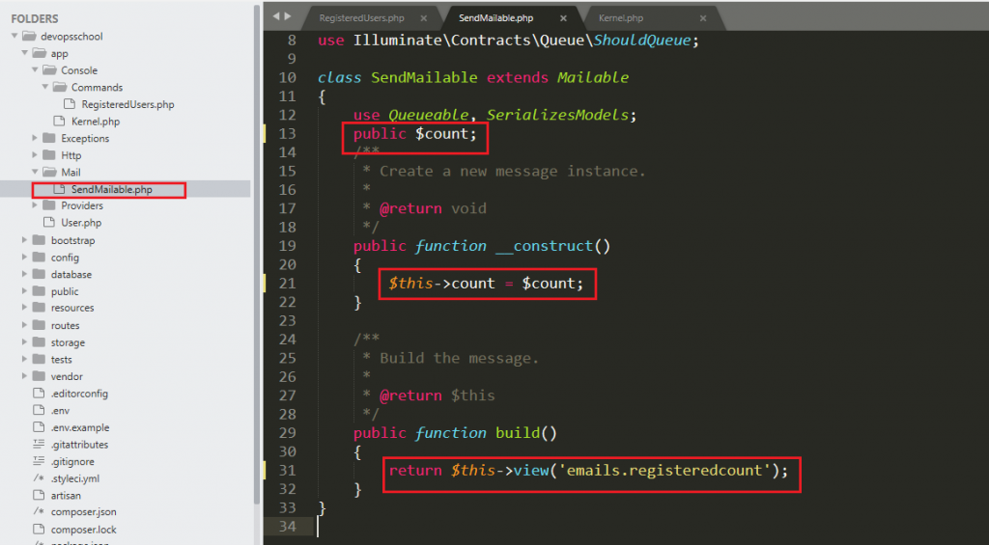Screen dimensions: 989x545
Task: Close the SendMailable.php tab
Action: click(563, 17)
